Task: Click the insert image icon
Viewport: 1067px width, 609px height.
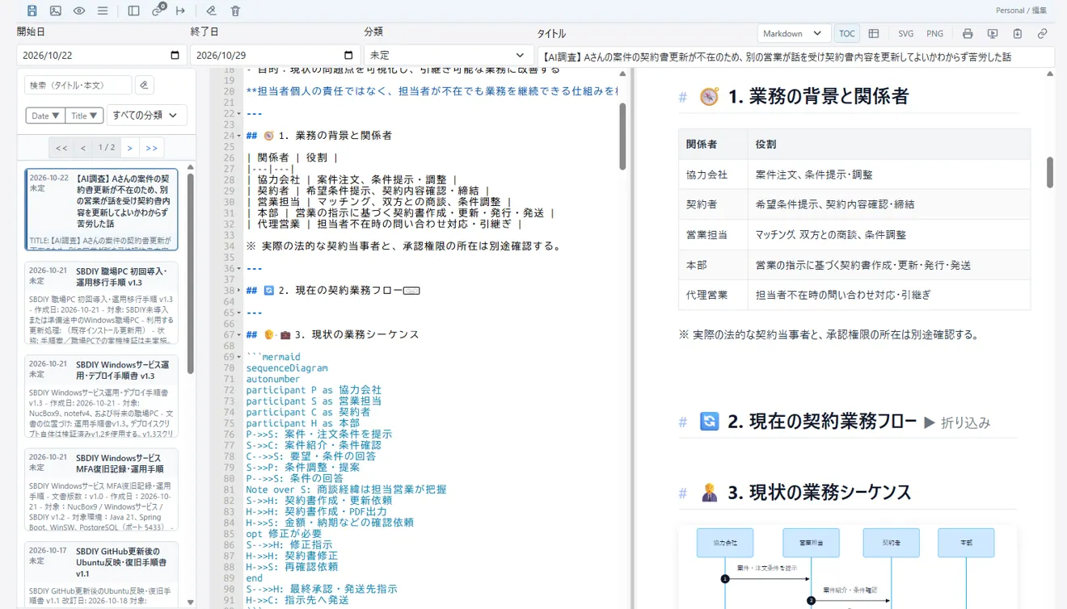Action: (x=56, y=11)
